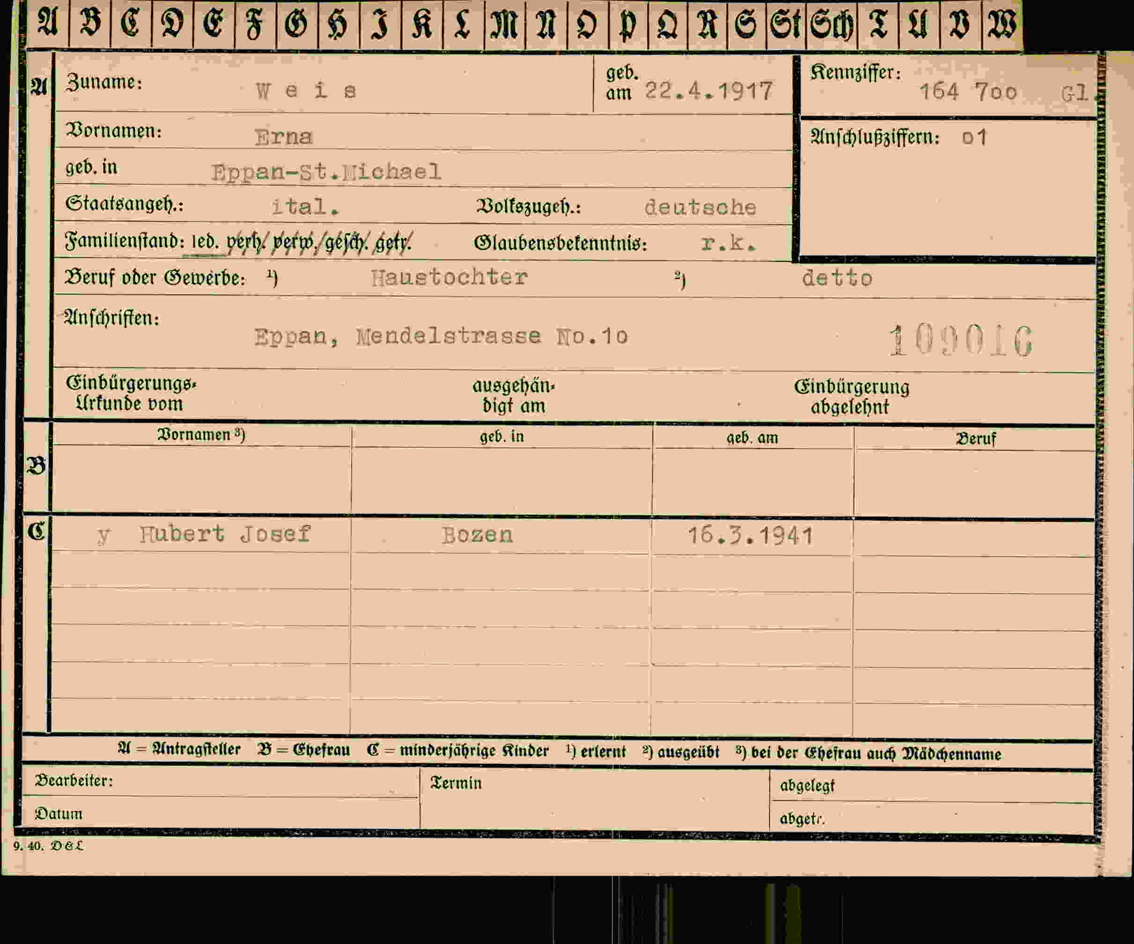The height and width of the screenshot is (944, 1134).
Task: Click the underlined 'led.' marital status
Action: (x=205, y=241)
